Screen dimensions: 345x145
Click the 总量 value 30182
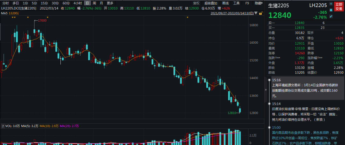[x=299, y=33]
